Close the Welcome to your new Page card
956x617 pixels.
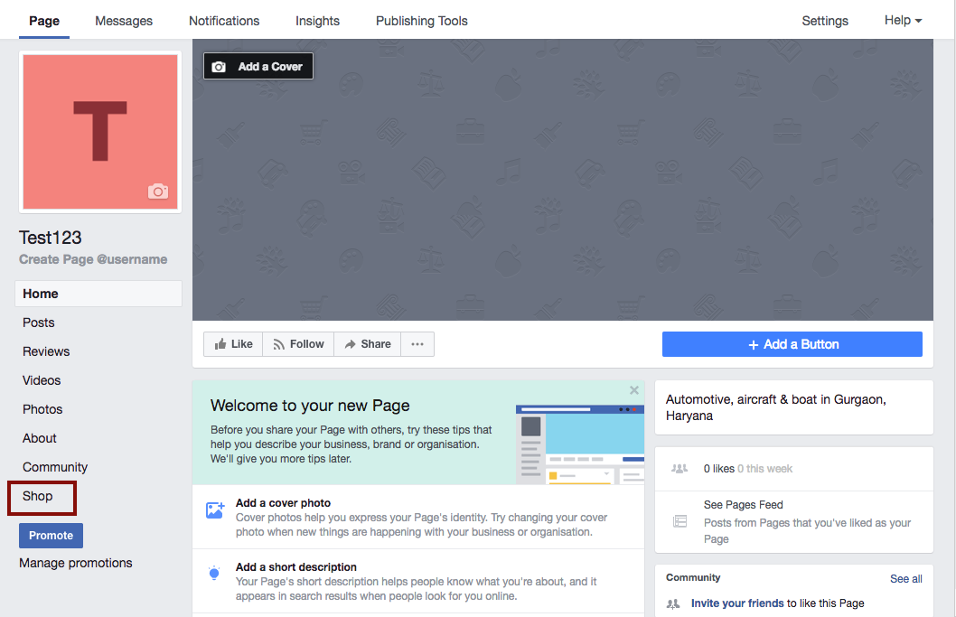point(634,390)
